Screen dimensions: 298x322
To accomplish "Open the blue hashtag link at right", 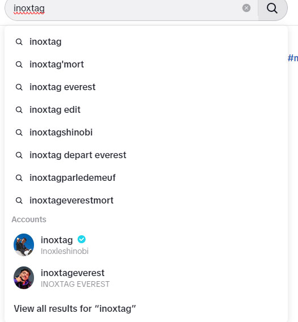I will point(293,58).
